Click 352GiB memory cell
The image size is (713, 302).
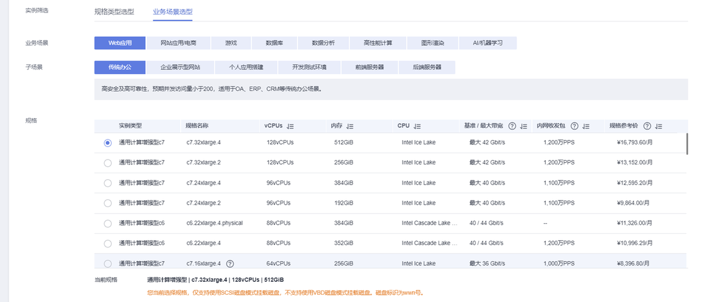click(343, 243)
